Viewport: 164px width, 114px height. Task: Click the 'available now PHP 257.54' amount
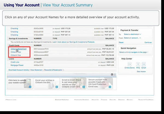104,32
